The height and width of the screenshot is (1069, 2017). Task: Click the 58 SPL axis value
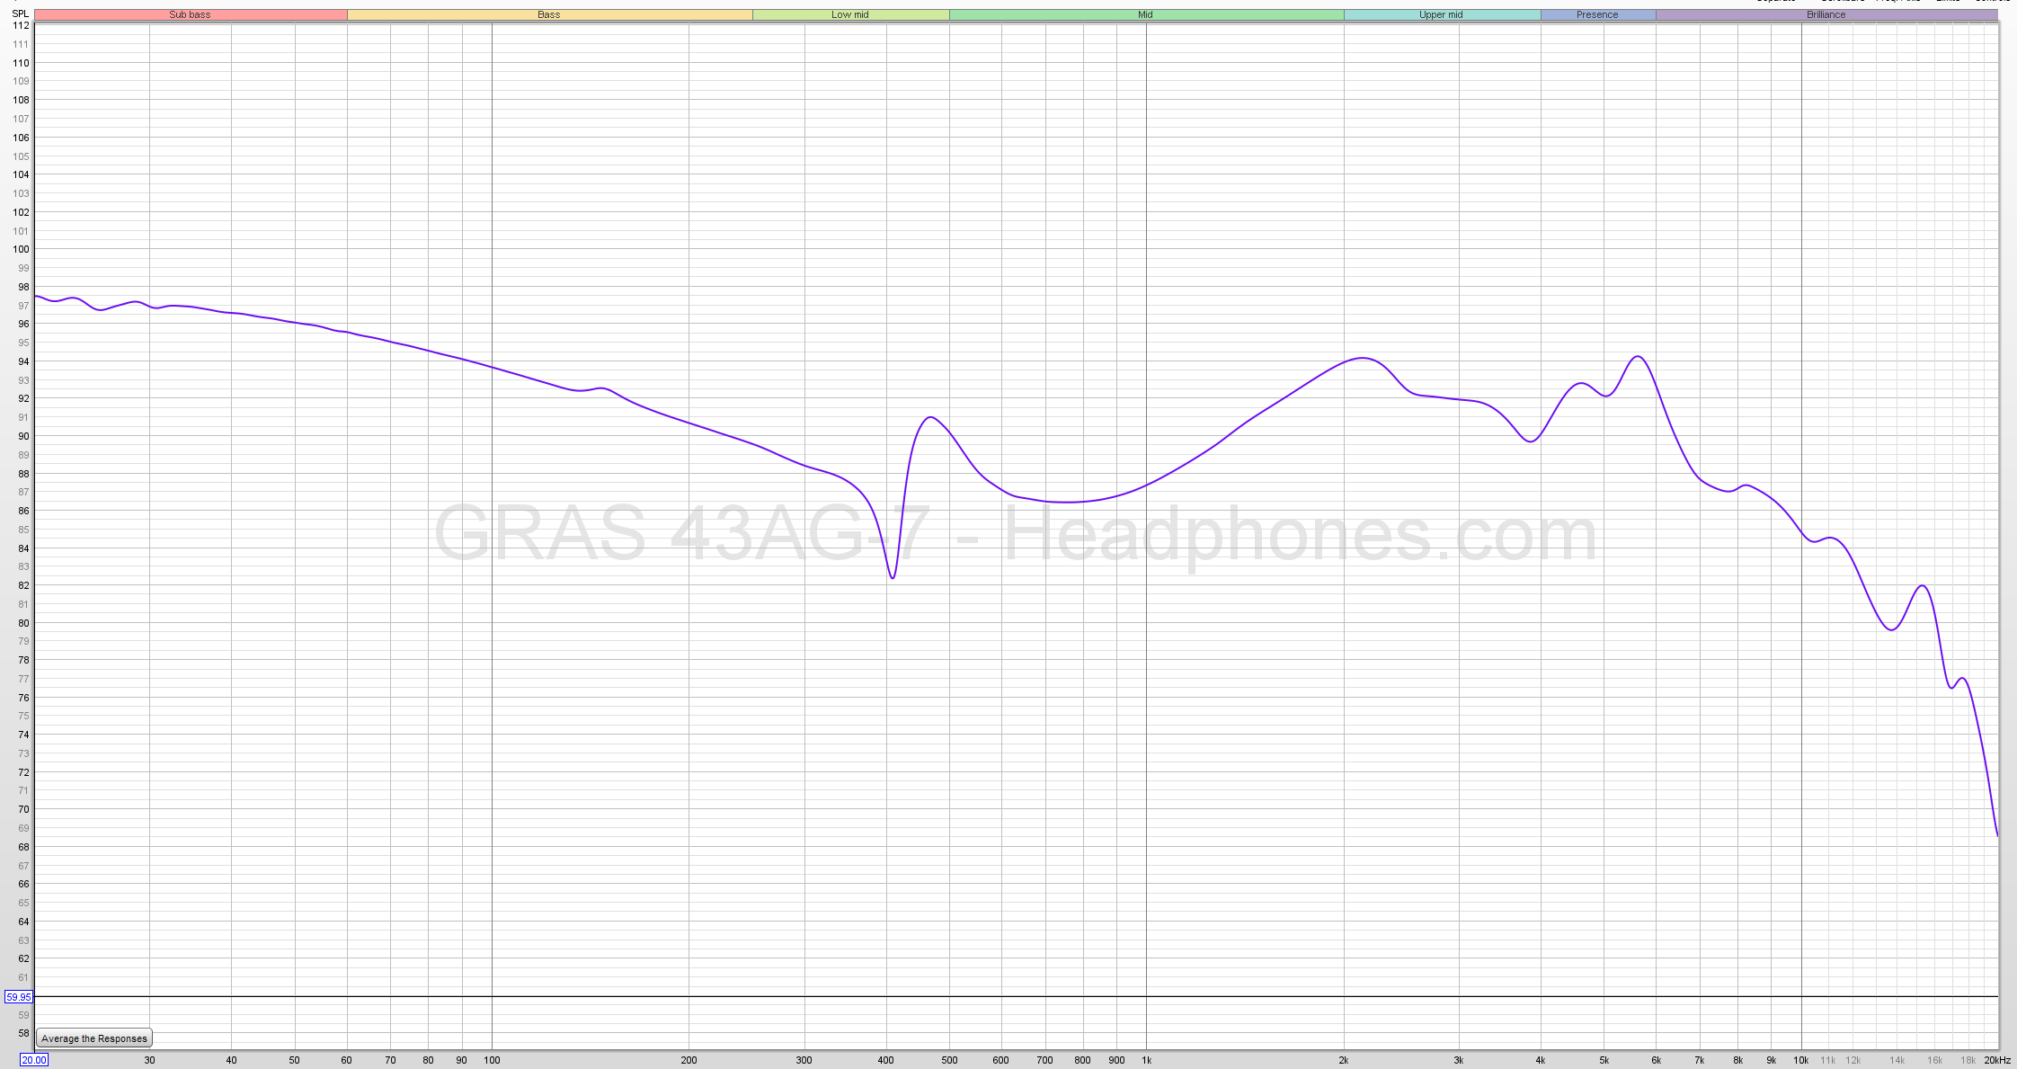[23, 1033]
